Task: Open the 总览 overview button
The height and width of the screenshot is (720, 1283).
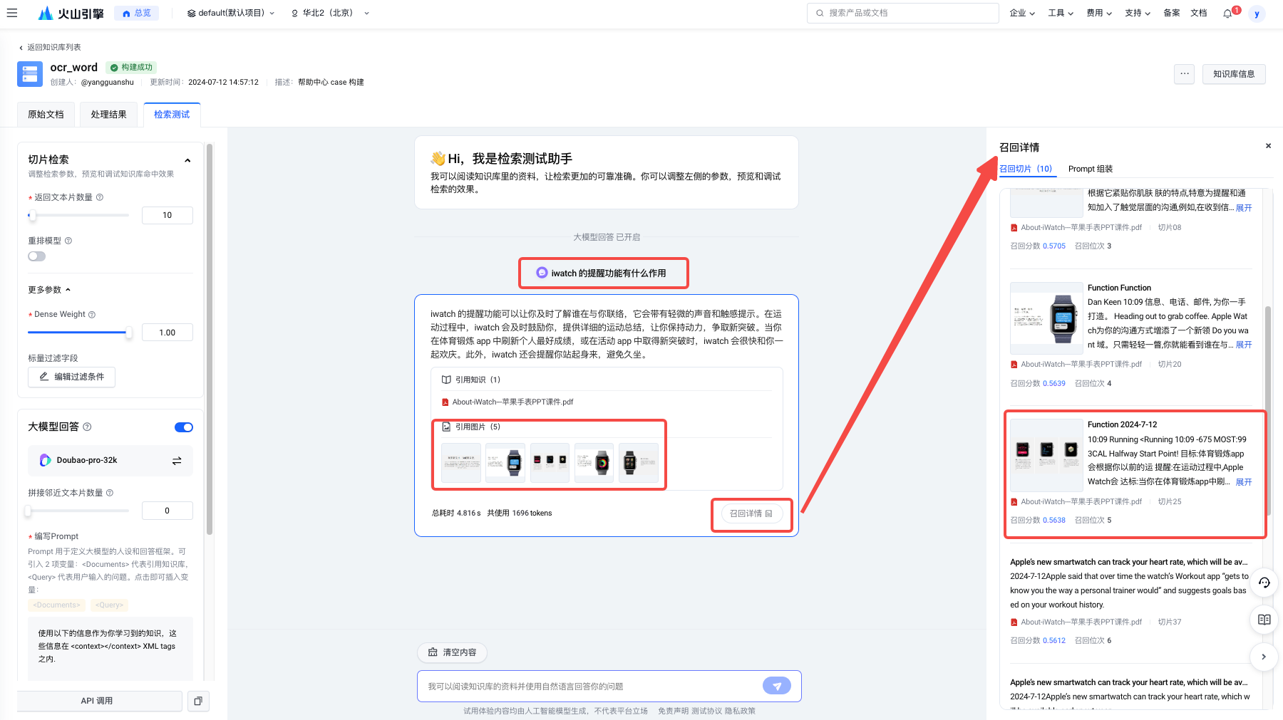Action: (136, 13)
